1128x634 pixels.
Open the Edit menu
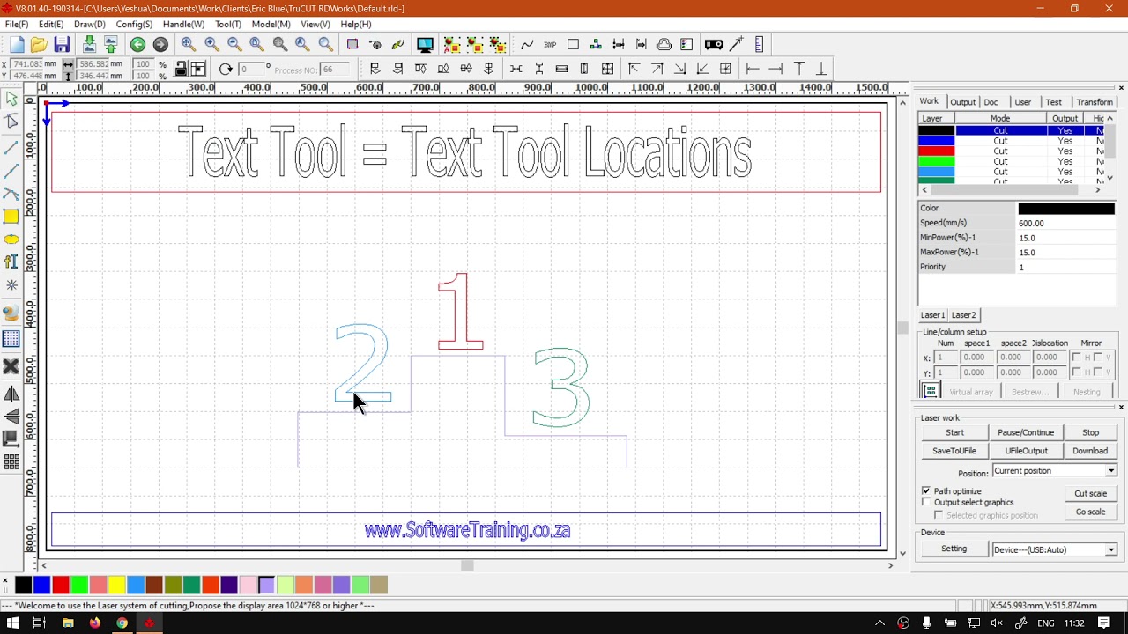[51, 24]
